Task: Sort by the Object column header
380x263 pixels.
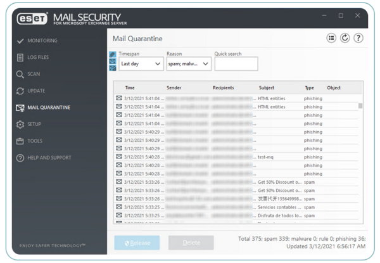Action: point(334,87)
